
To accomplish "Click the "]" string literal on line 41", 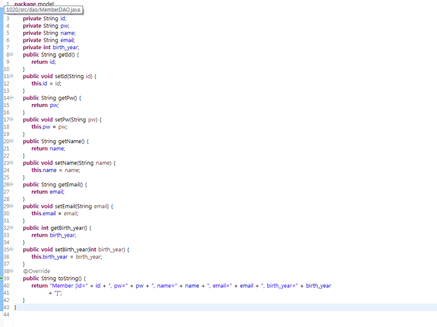I will tap(58, 293).
